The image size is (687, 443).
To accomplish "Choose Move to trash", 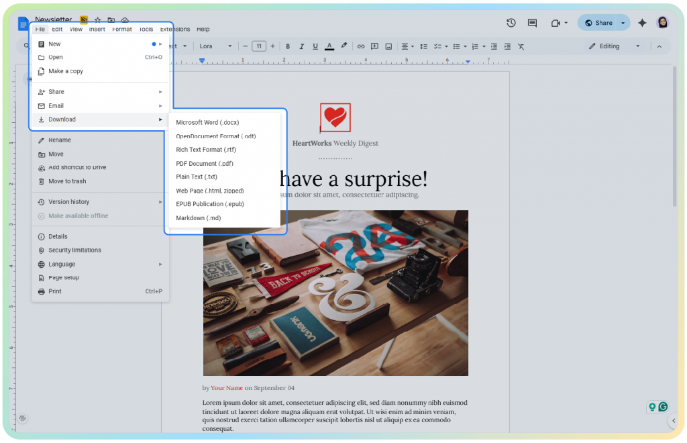I will pyautogui.click(x=101, y=181).
